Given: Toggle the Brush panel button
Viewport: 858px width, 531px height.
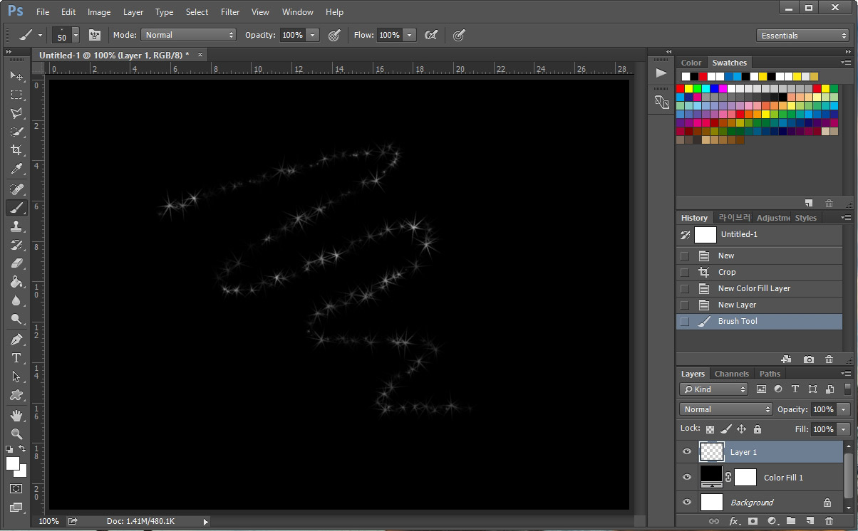Looking at the screenshot, I should (94, 35).
